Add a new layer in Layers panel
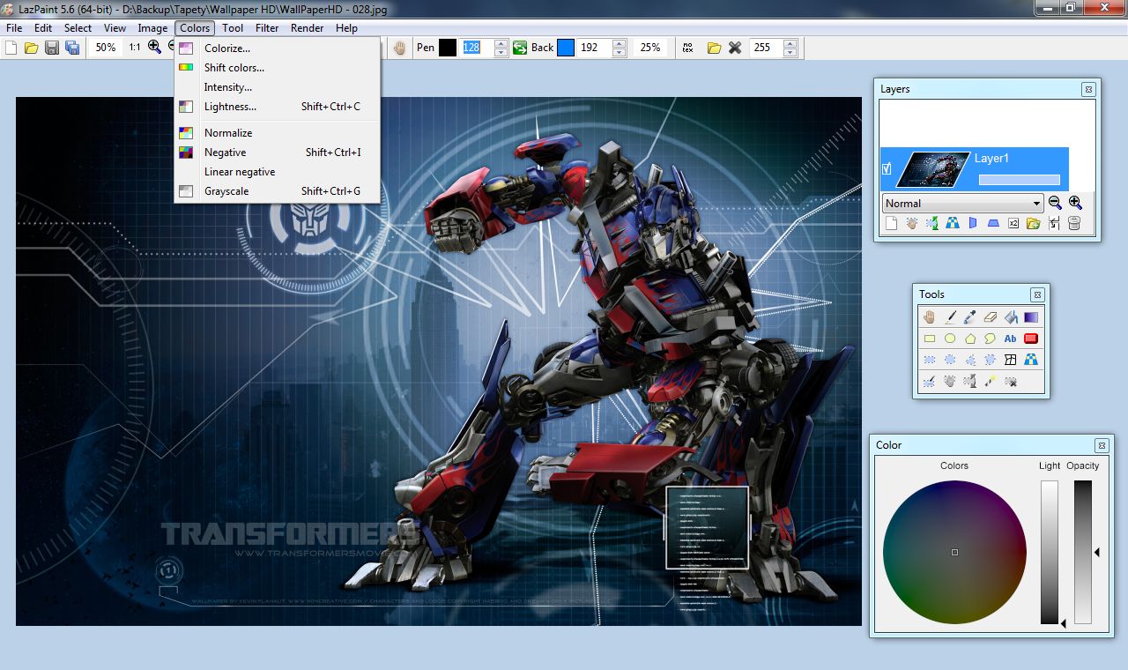The image size is (1128, 670). click(891, 224)
